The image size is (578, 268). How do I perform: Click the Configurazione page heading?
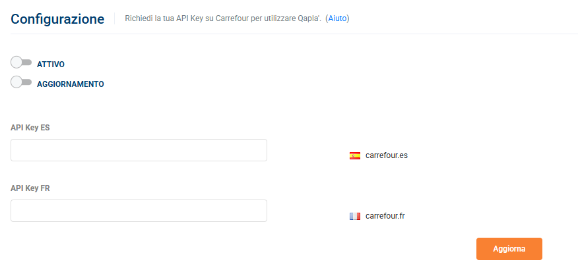57,18
